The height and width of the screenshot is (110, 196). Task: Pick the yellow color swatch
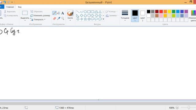[169, 12]
